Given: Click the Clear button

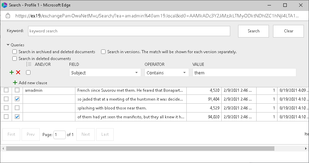Looking at the screenshot, I should coord(288,31).
